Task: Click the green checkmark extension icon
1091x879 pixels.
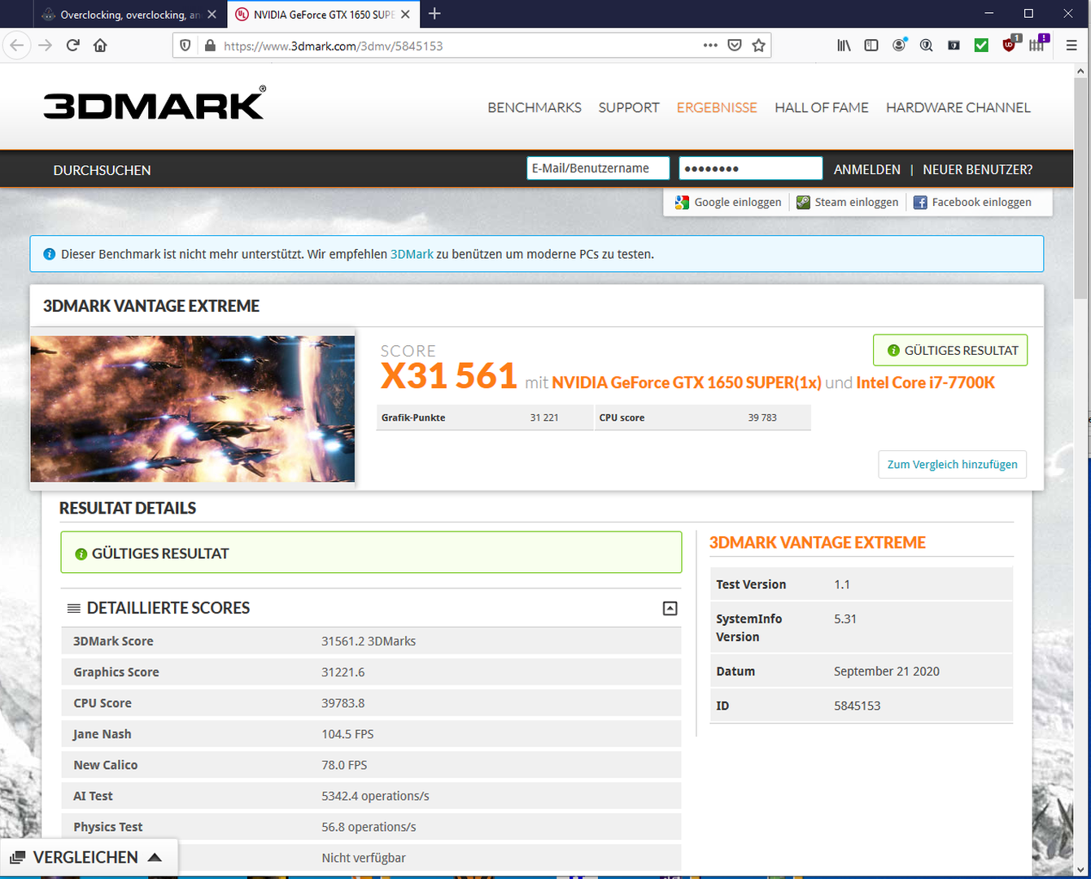Action: (981, 46)
